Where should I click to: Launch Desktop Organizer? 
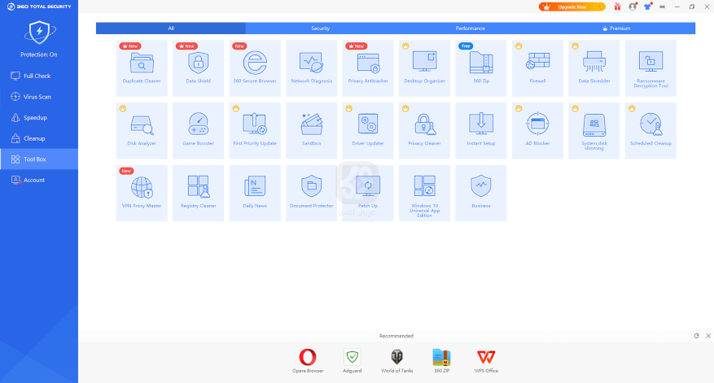tap(424, 68)
